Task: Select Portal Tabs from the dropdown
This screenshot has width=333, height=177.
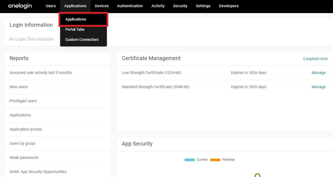Action: click(x=75, y=29)
